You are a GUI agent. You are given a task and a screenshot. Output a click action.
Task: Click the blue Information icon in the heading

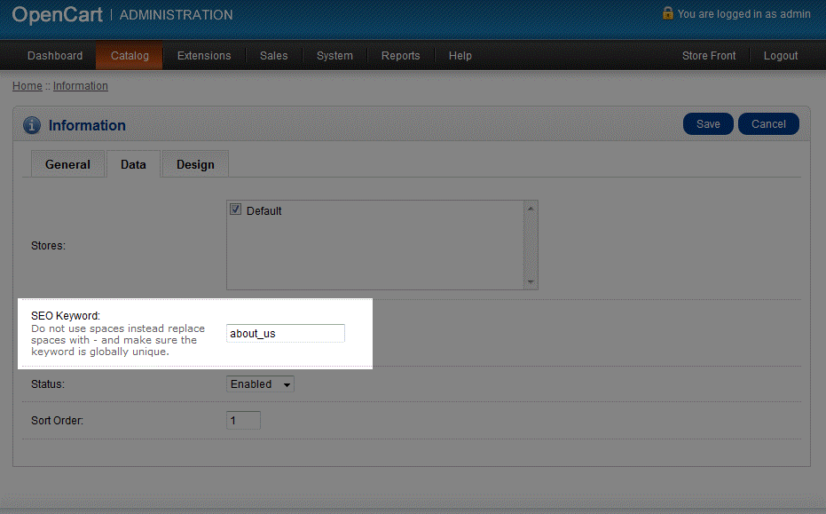point(32,125)
